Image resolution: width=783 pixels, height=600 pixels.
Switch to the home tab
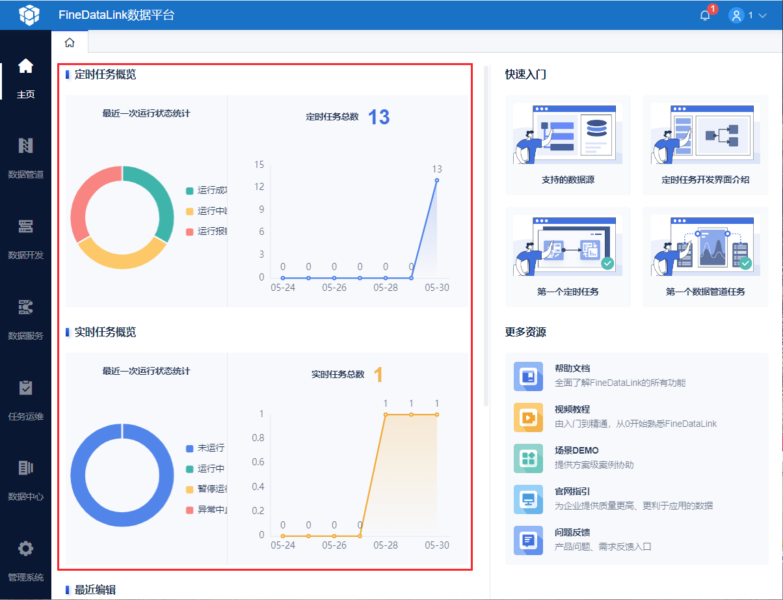[x=70, y=42]
